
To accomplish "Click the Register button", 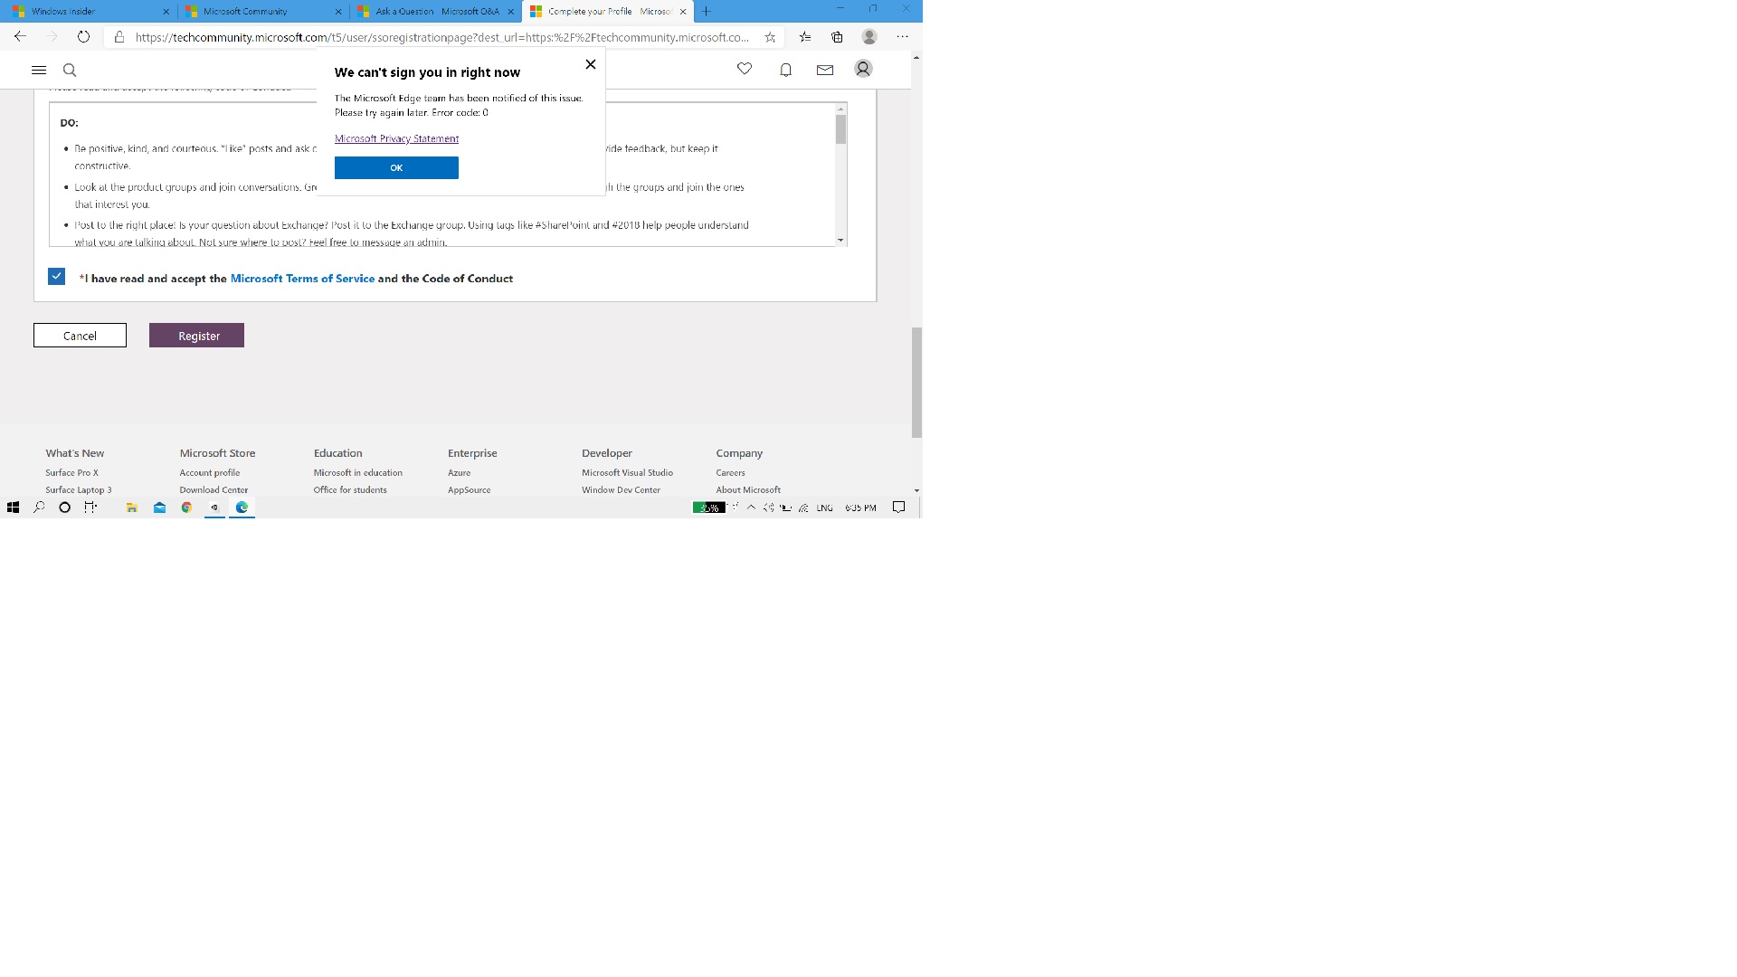I will coord(196,335).
